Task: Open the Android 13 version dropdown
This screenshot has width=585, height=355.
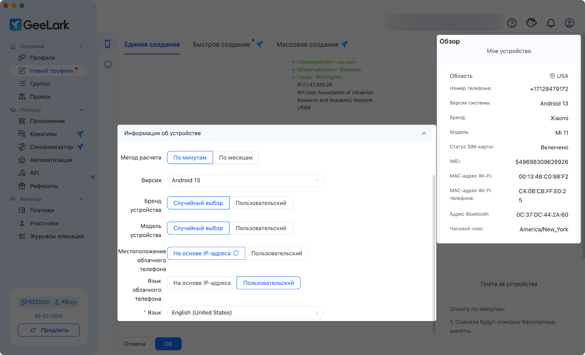Action: [x=245, y=180]
